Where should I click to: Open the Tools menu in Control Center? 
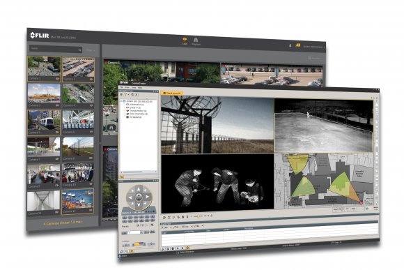click(x=134, y=87)
